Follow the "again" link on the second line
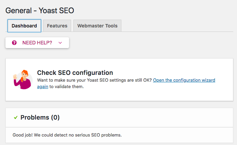The width and height of the screenshot is (237, 145). point(43,87)
